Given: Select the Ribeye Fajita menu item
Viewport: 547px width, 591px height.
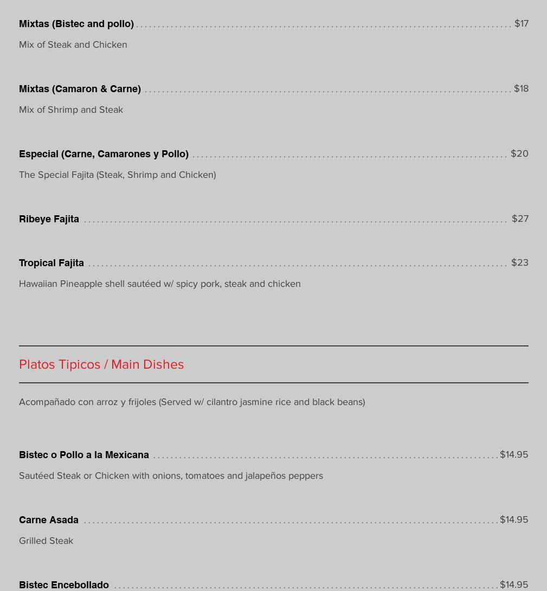Looking at the screenshot, I should click(49, 219).
